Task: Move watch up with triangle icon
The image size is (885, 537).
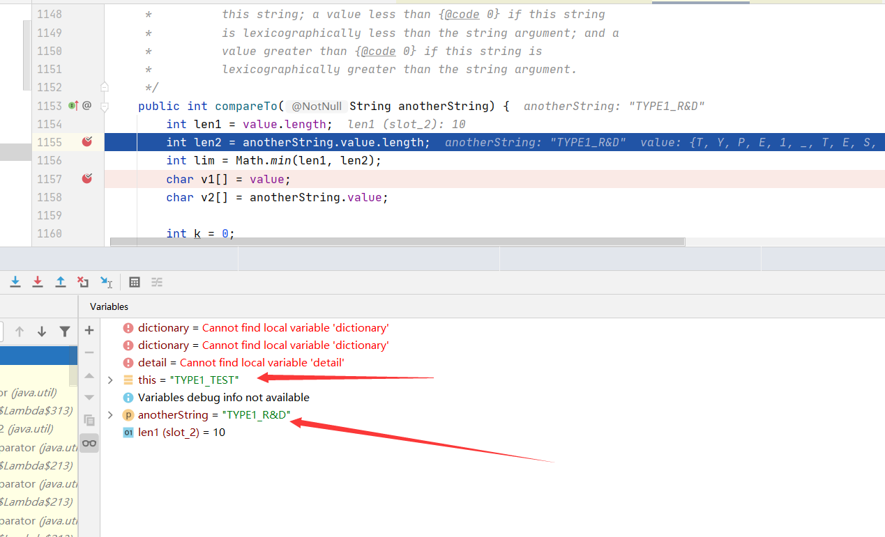Action: [x=89, y=375]
